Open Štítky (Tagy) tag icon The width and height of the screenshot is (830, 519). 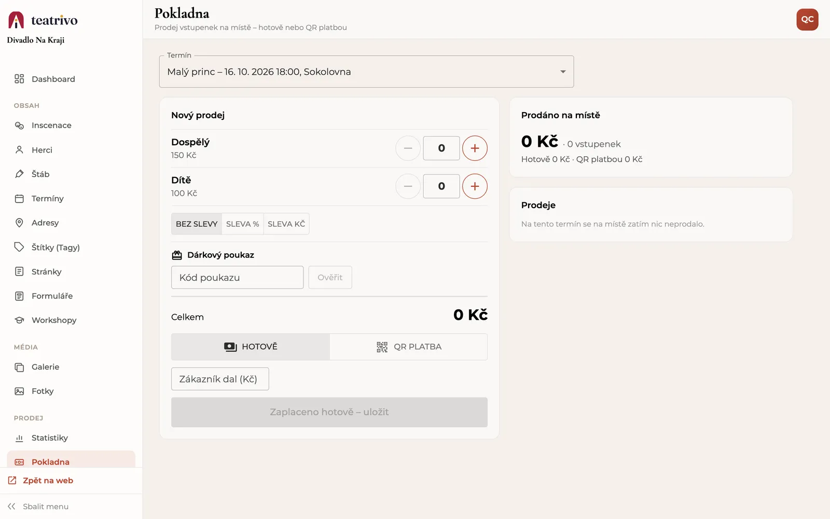[x=19, y=247]
